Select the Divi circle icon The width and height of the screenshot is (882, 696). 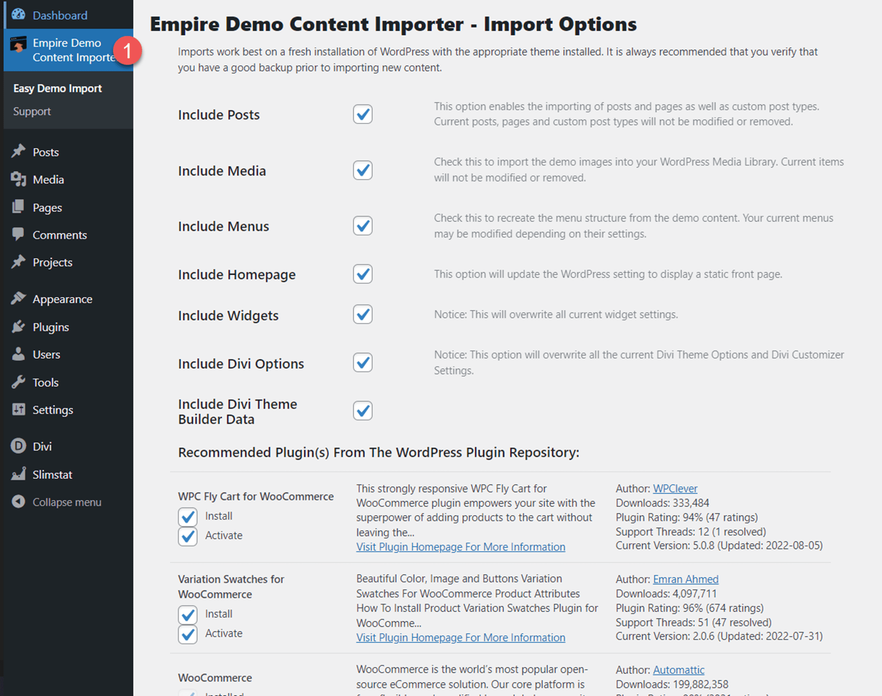coord(18,446)
